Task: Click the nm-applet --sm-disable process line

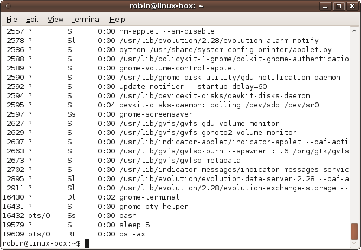Action: click(167, 31)
